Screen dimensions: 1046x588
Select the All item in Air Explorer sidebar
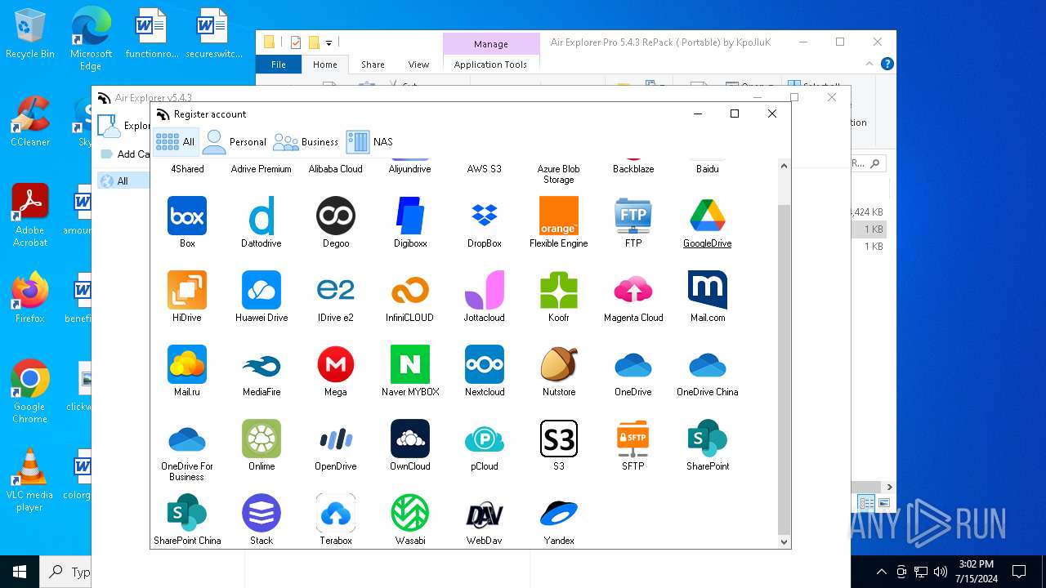point(123,180)
